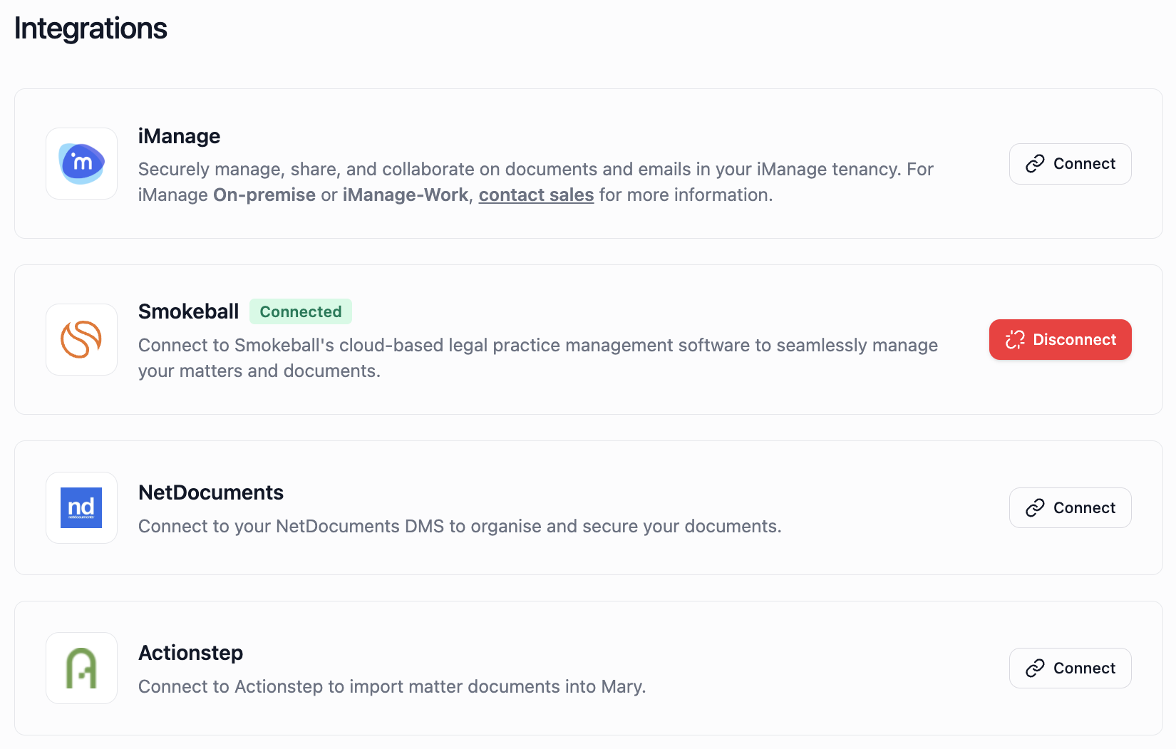Click the Smokeball logo icon

click(81, 339)
